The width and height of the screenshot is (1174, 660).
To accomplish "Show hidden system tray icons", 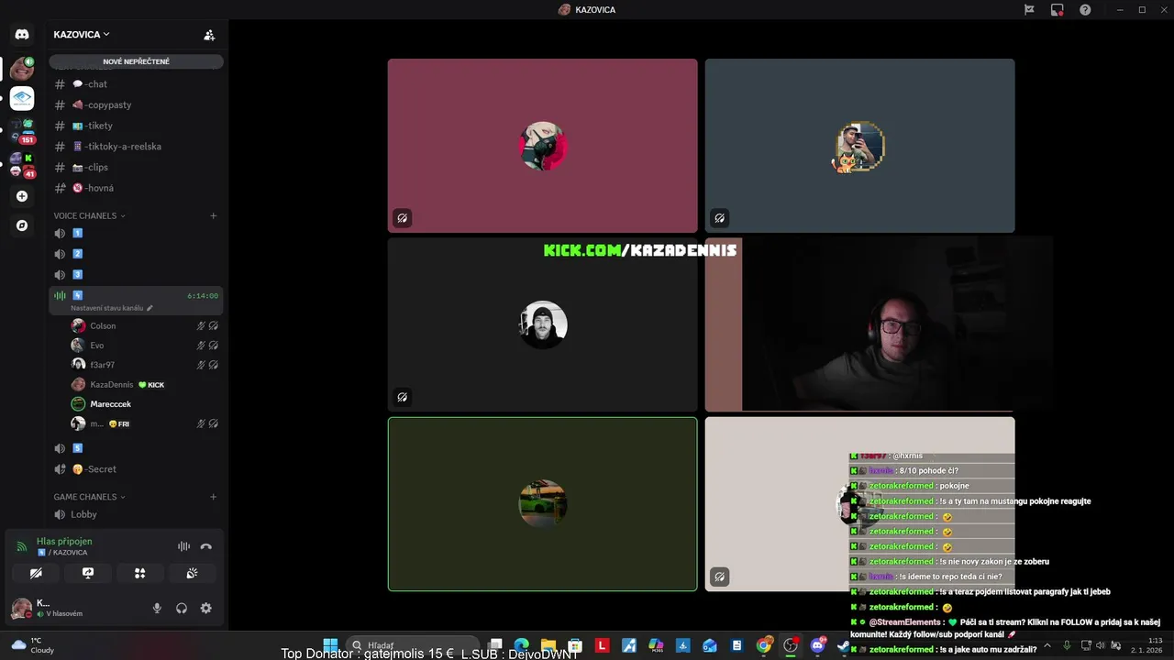I will click(x=1047, y=645).
